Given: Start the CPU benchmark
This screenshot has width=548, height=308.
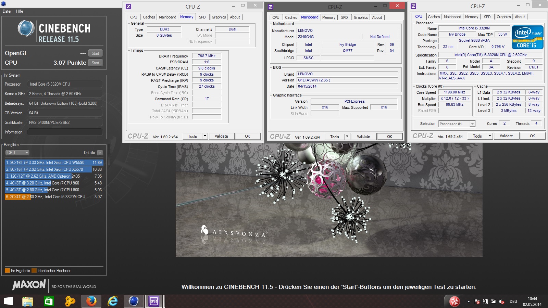Looking at the screenshot, I should pos(96,63).
